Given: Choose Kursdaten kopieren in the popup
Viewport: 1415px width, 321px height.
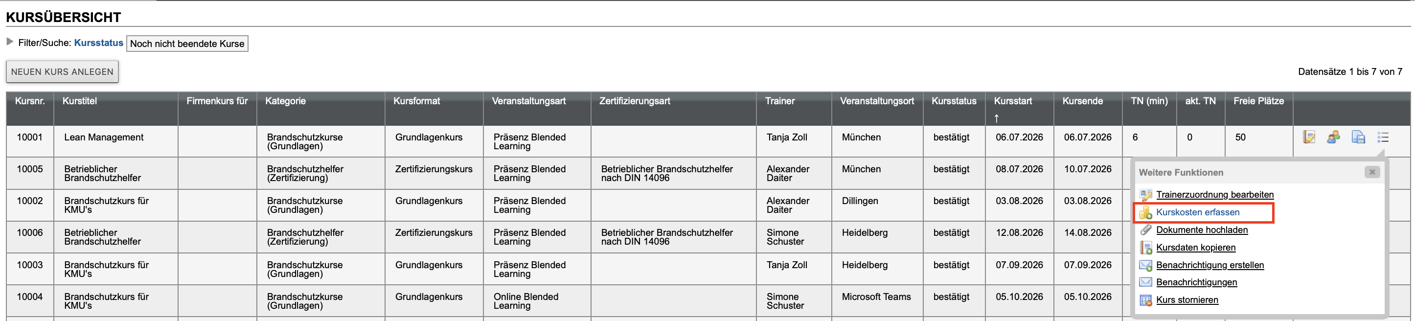Looking at the screenshot, I should click(x=1195, y=248).
